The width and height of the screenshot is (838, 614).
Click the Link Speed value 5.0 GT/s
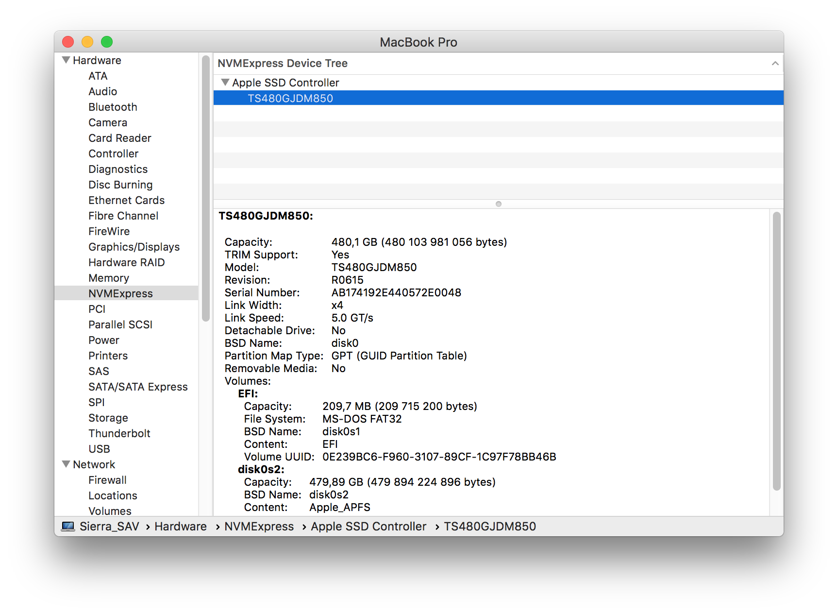coord(352,318)
